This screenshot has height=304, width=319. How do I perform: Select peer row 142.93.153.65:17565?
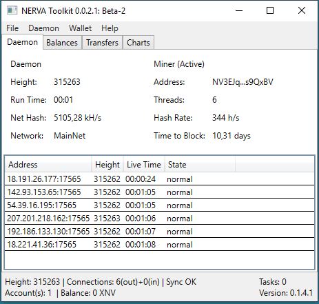pos(159,192)
